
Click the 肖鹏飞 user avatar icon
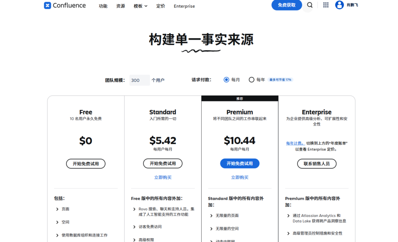[x=339, y=5]
